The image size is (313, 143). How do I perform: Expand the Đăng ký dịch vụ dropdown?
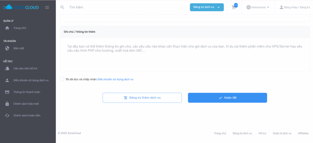207,7
